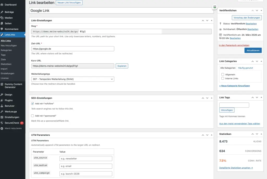Click Bearbeiten link next to Status
267x179 pixels.
(x=251, y=24)
